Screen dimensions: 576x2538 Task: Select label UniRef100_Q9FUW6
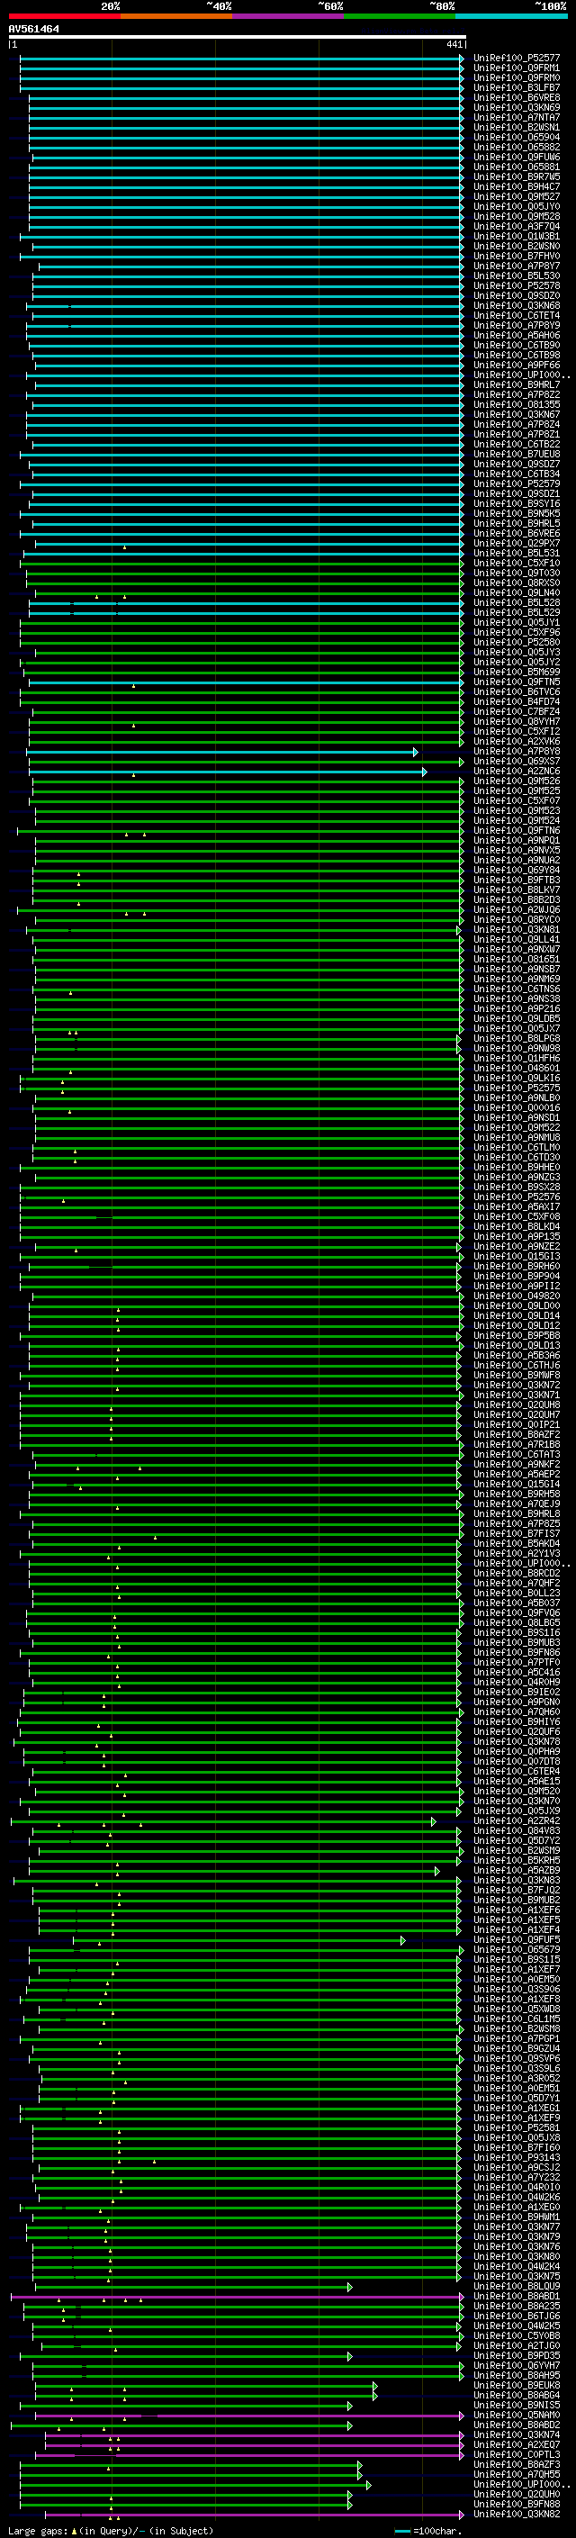pyautogui.click(x=517, y=158)
